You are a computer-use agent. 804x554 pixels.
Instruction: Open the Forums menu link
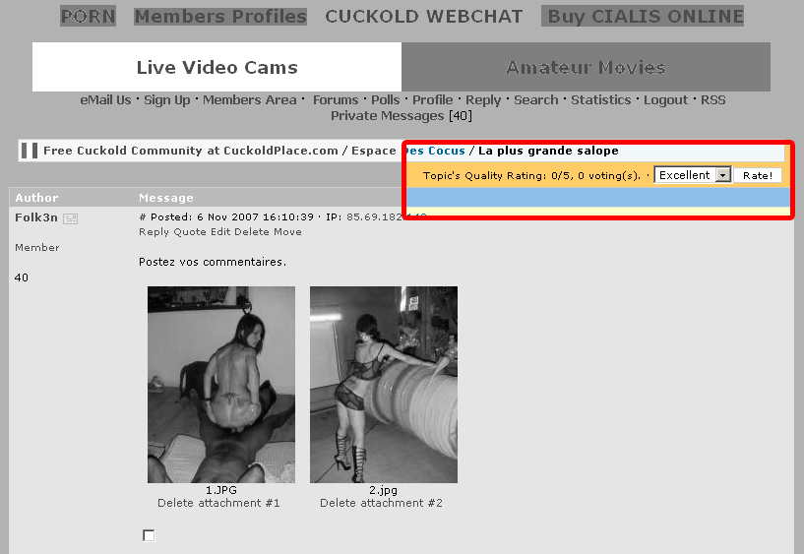pos(336,100)
